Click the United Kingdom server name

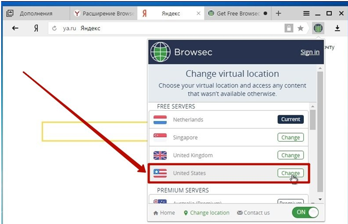[x=193, y=155]
